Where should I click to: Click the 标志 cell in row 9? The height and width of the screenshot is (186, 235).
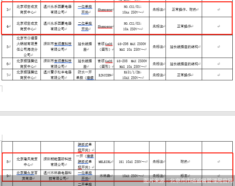point(184,176)
